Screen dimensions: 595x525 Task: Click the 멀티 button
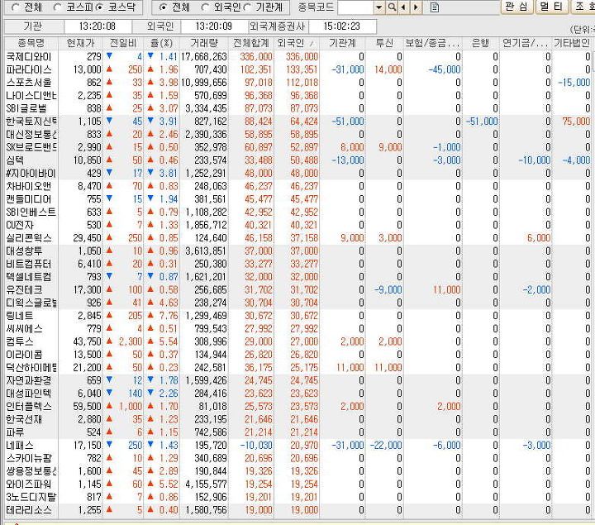tap(553, 7)
